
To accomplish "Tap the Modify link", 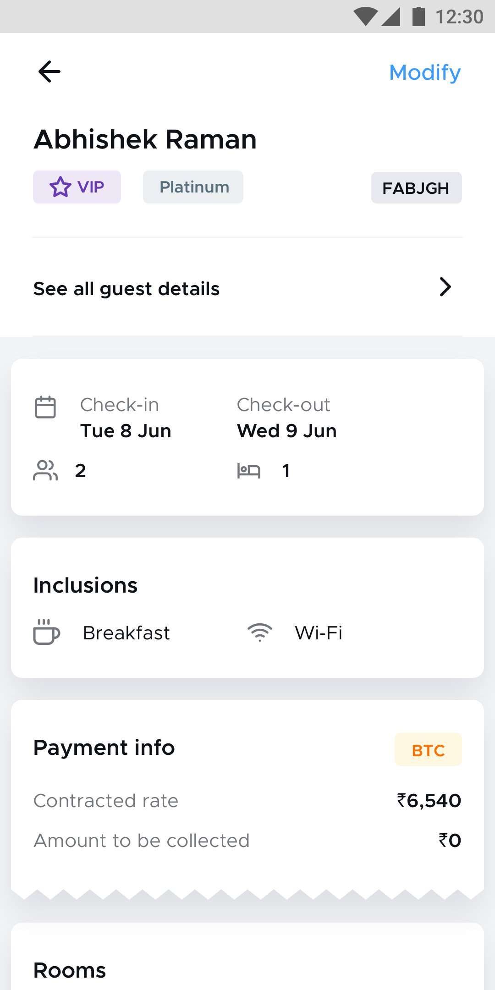I will coord(425,72).
